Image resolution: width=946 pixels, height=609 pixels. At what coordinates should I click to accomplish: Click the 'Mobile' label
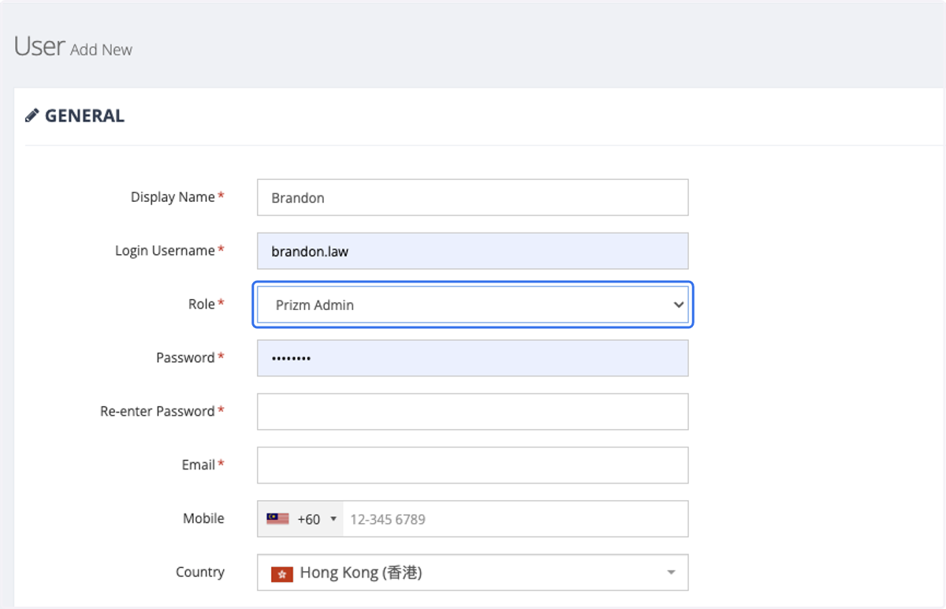coord(203,519)
